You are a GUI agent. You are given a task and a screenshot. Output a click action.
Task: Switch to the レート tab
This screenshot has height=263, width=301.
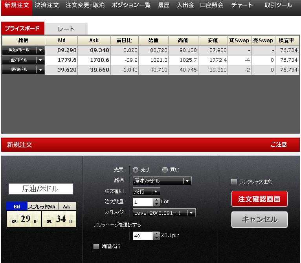click(66, 29)
